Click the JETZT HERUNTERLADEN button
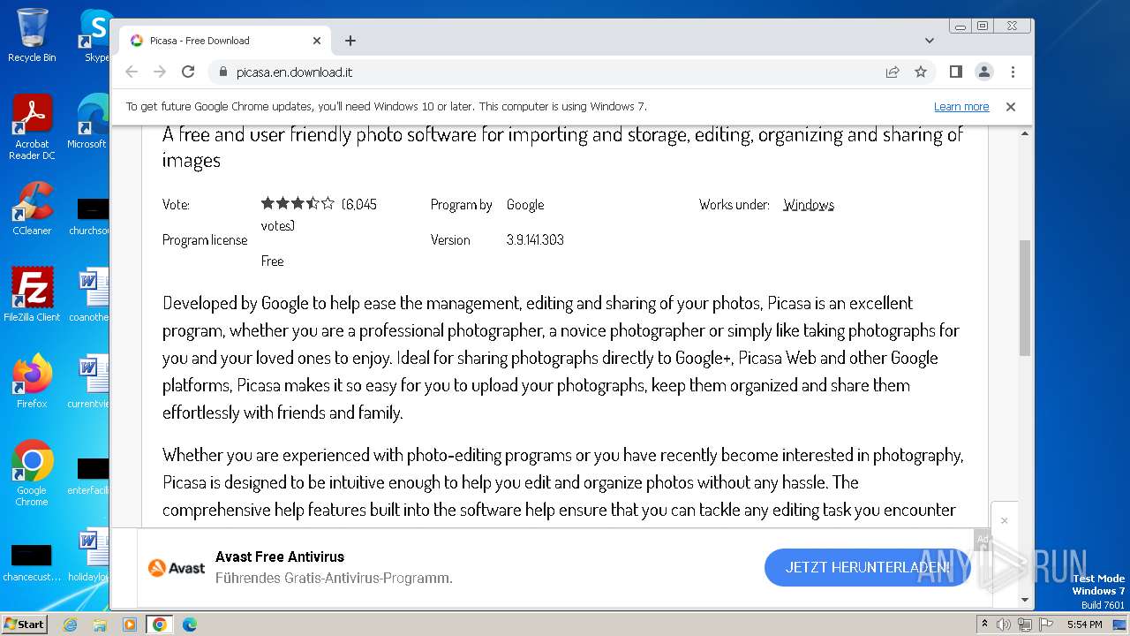 [x=868, y=567]
